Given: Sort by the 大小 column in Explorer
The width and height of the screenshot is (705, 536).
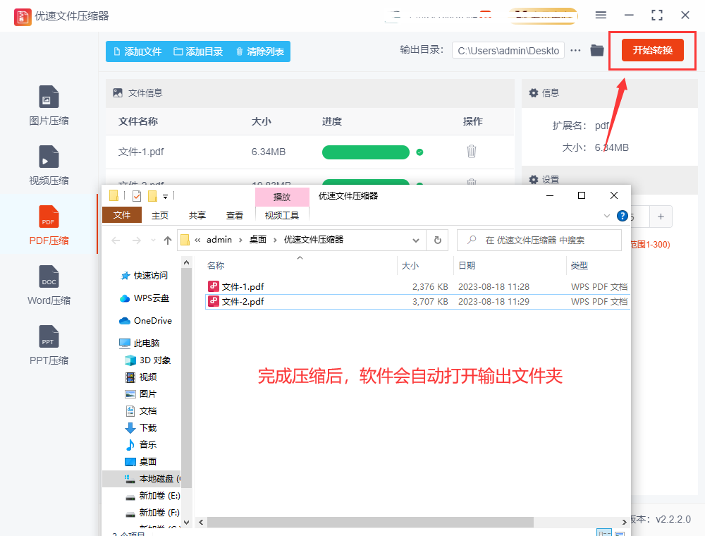Looking at the screenshot, I should click(x=410, y=266).
